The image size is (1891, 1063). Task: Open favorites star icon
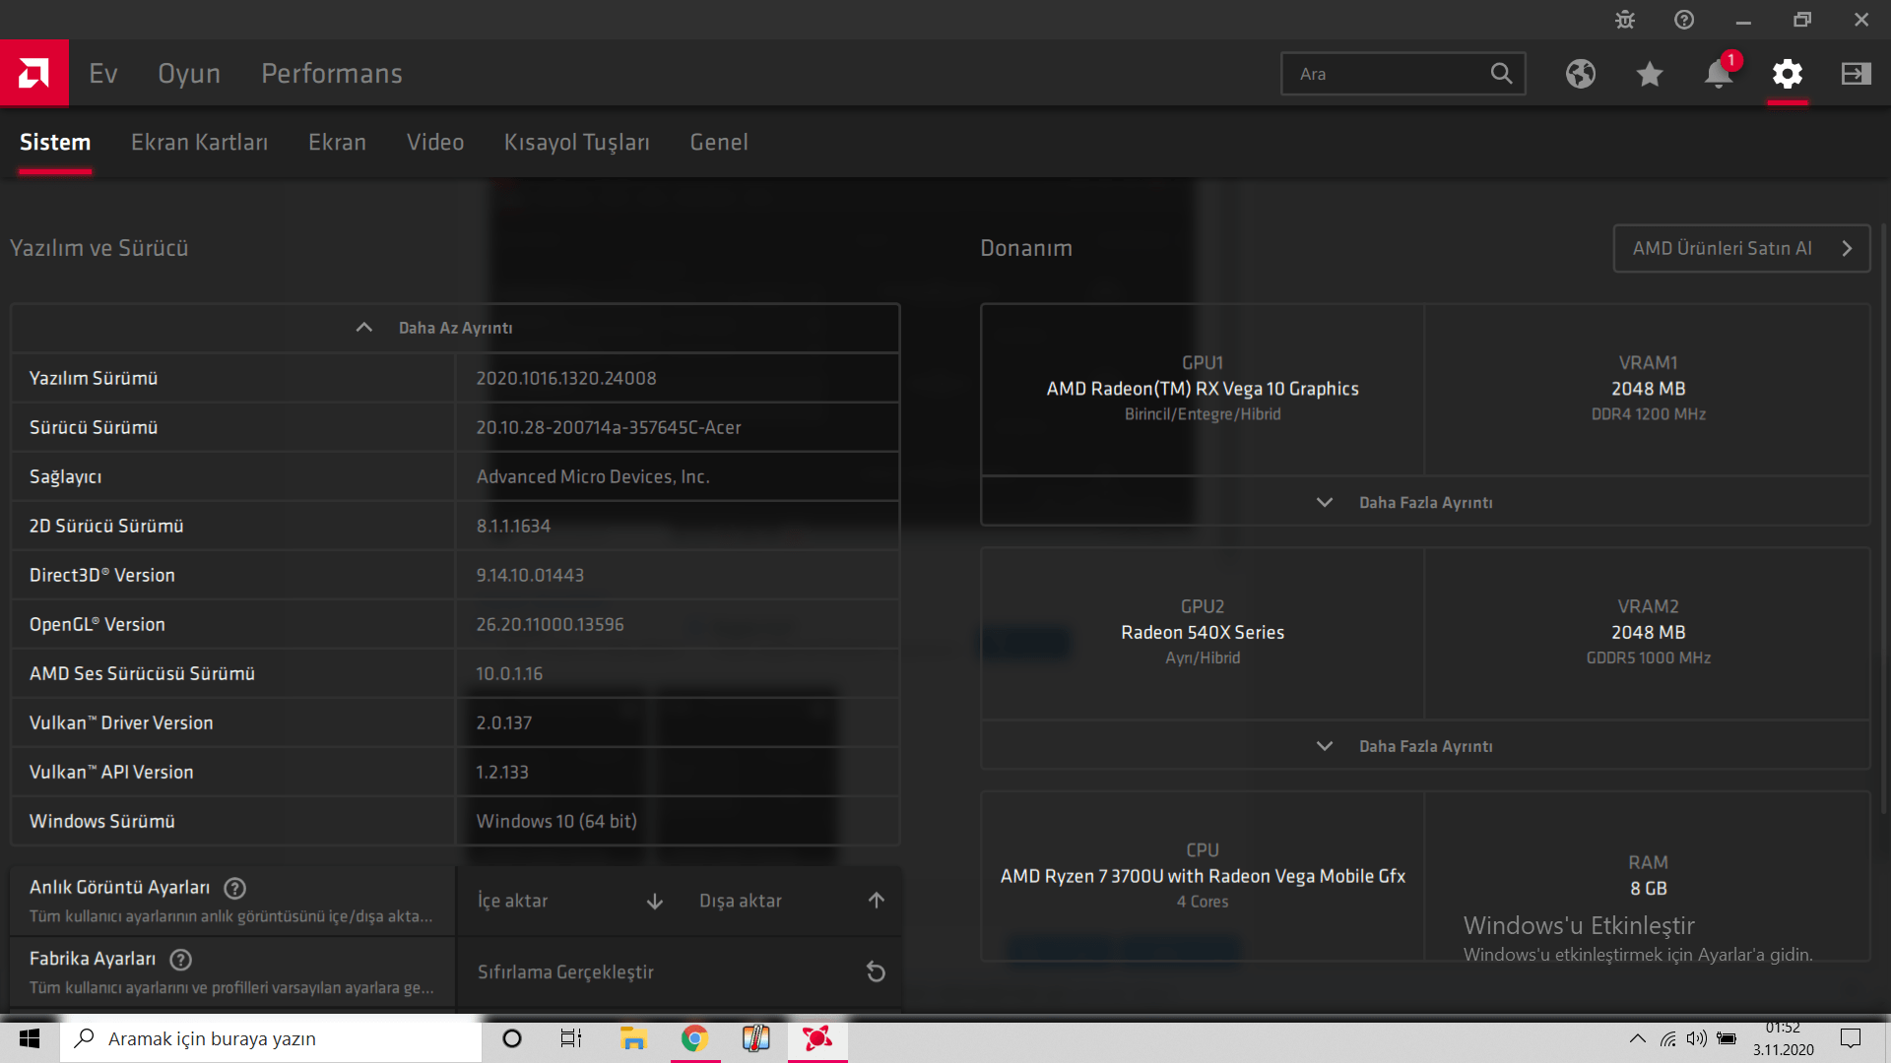click(x=1650, y=74)
